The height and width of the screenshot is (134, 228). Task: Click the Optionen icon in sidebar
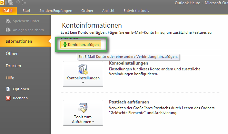click(8, 89)
